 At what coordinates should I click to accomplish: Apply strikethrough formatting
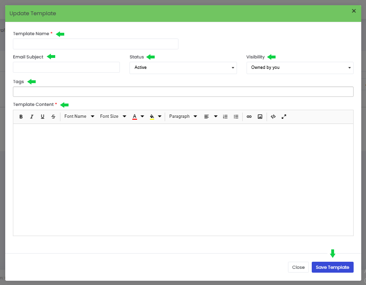53,116
